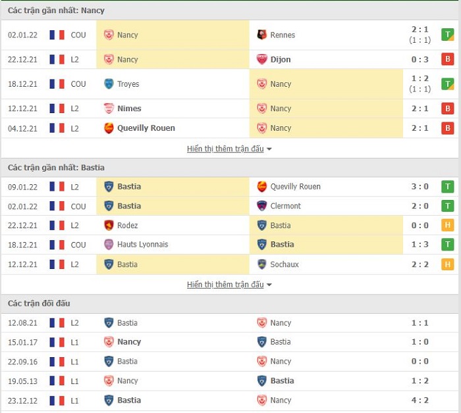Screen dimensions: 461x413
Task: Click the dropdown arrow beside Bastia's show-more link
Action: [x=269, y=285]
